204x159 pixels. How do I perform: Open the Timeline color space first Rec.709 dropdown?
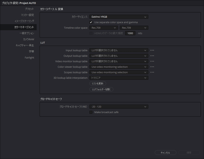pos(104,28)
